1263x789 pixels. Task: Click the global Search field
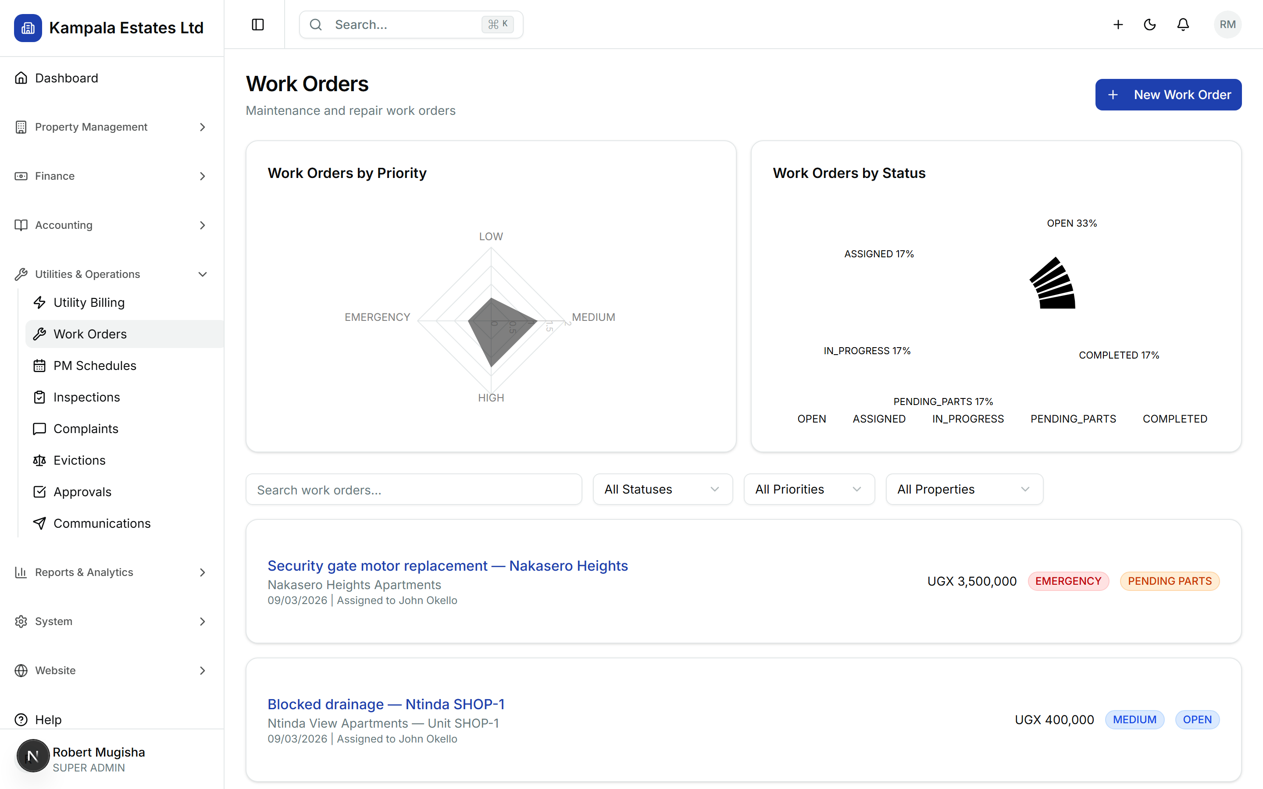411,25
